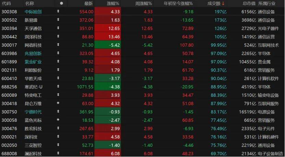Click marker icon in 特变电工 row

point(58,95)
